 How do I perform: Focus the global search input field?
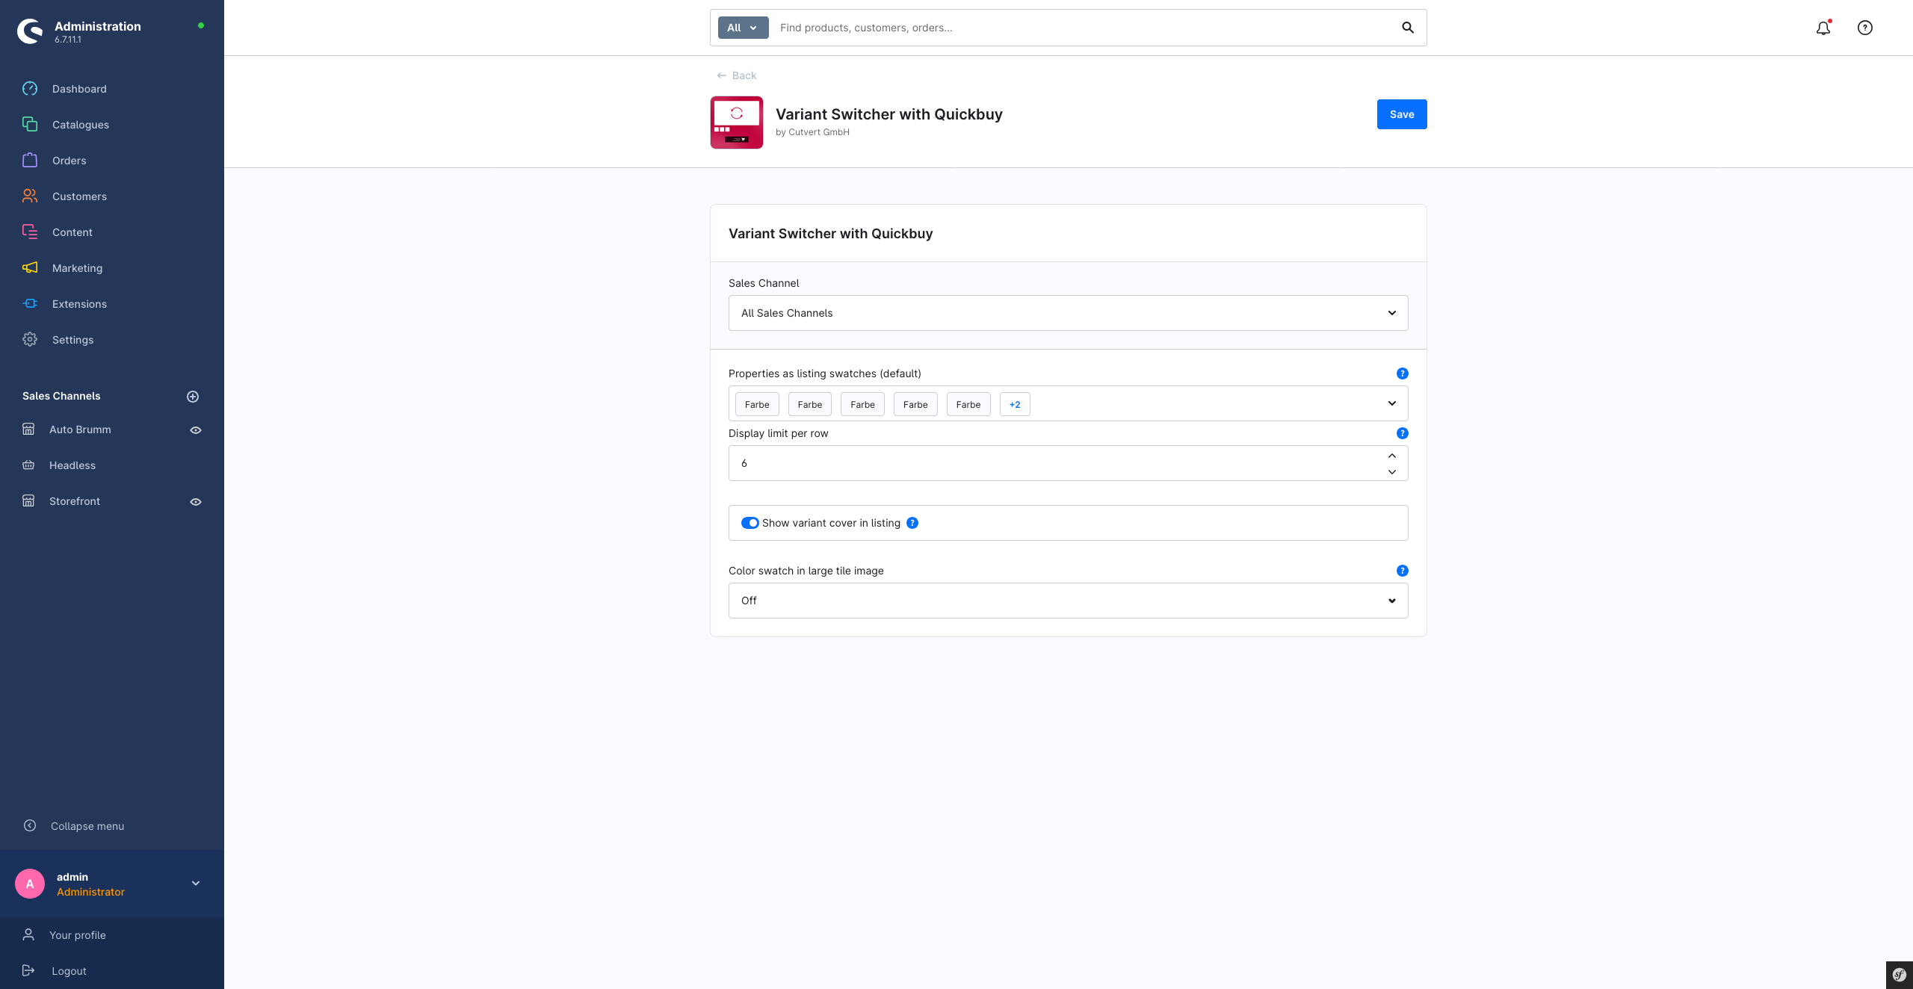pos(1084,28)
